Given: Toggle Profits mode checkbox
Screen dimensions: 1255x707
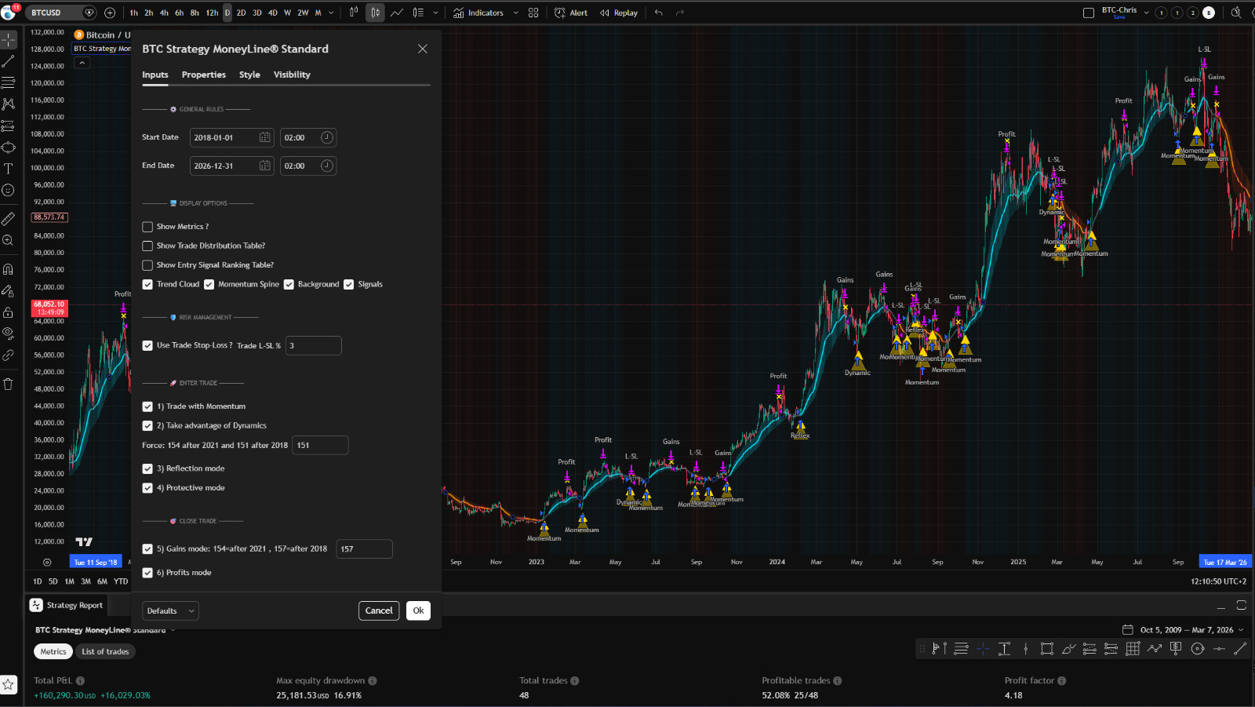Looking at the screenshot, I should (147, 573).
